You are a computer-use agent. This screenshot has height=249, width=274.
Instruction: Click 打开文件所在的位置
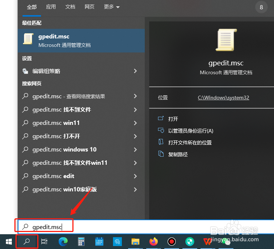point(190,143)
